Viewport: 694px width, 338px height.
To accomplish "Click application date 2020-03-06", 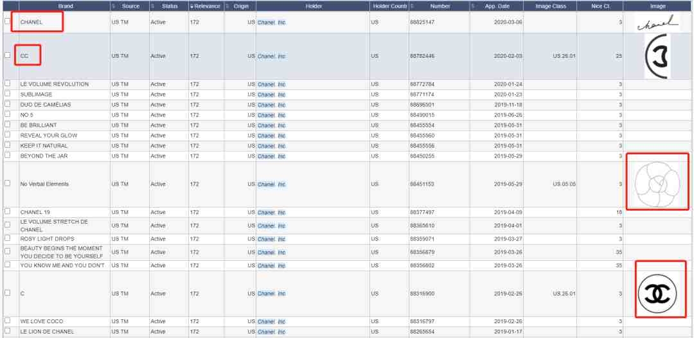I will 508,22.
